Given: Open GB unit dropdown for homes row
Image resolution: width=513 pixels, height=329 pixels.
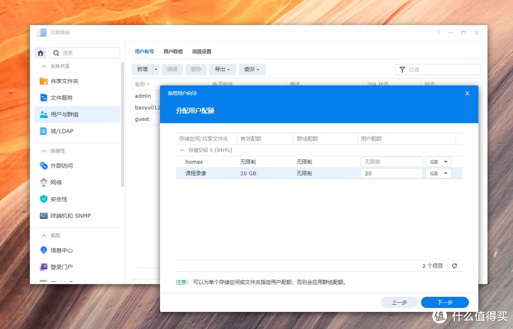Looking at the screenshot, I should click(438, 162).
